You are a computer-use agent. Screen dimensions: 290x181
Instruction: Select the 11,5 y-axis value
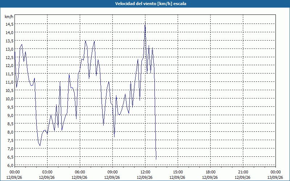click(9, 74)
